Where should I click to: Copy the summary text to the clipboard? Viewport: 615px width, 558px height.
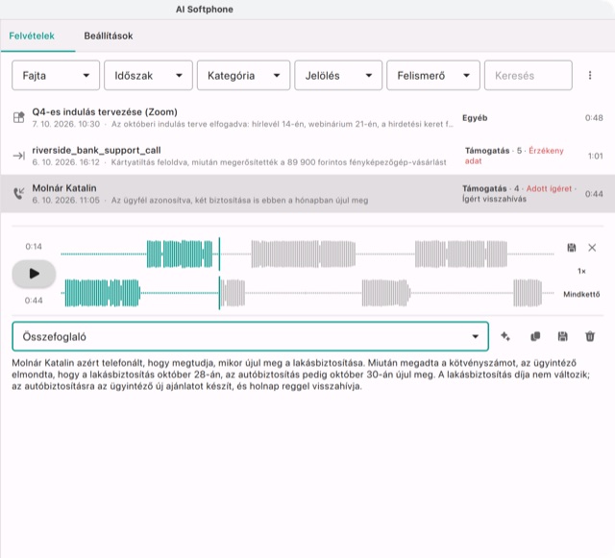(x=535, y=336)
